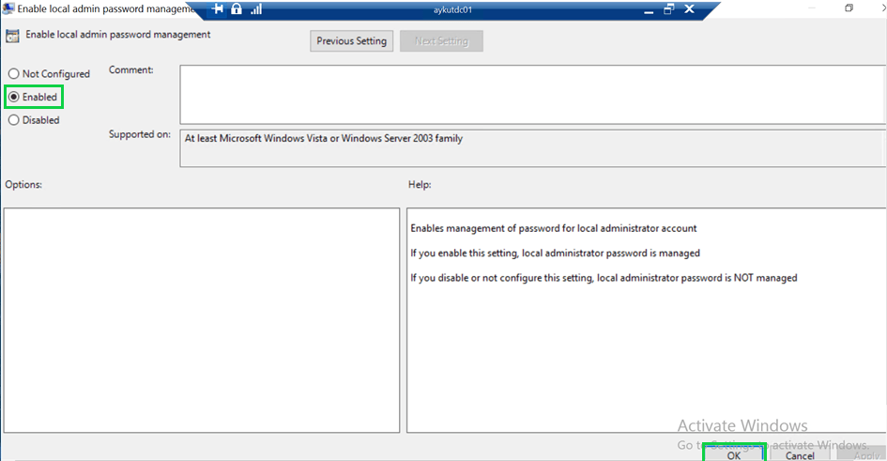Click inside the empty Options pane
887x461 pixels.
coord(201,319)
